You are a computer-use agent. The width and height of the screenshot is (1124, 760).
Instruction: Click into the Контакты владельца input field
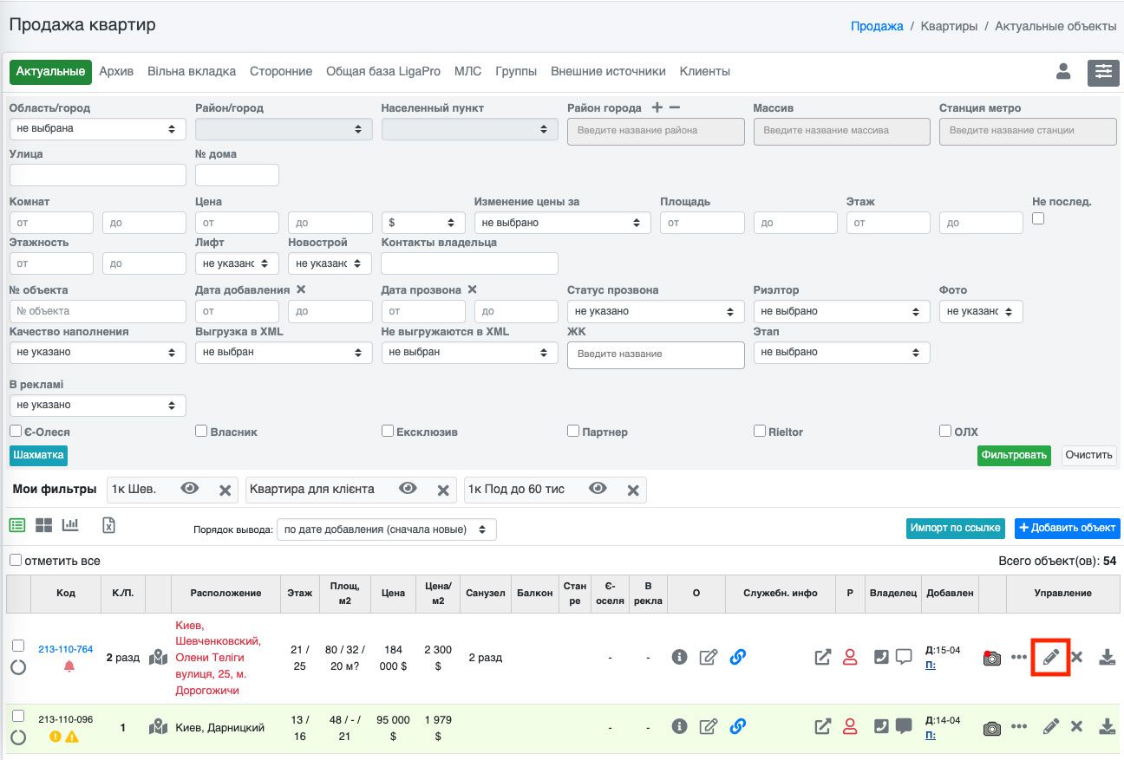point(469,263)
